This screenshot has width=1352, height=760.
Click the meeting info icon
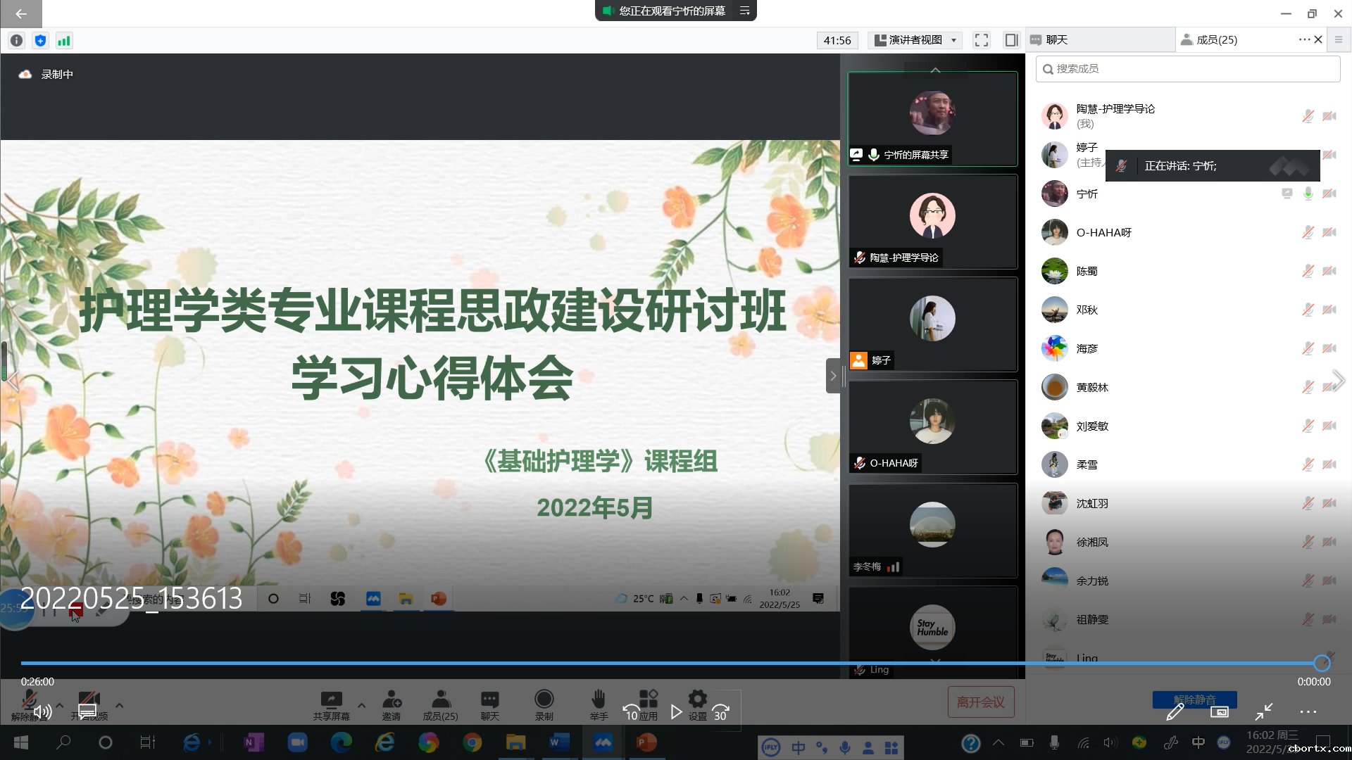coord(16,41)
